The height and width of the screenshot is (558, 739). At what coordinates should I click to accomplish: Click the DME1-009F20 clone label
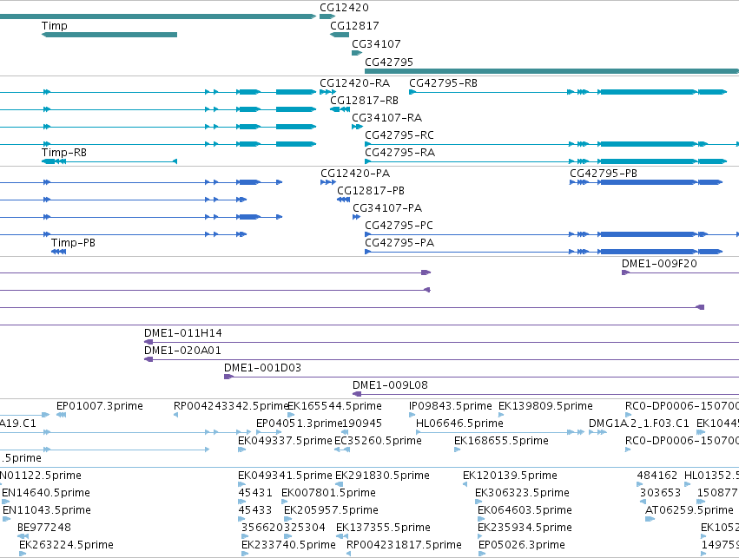[659, 264]
